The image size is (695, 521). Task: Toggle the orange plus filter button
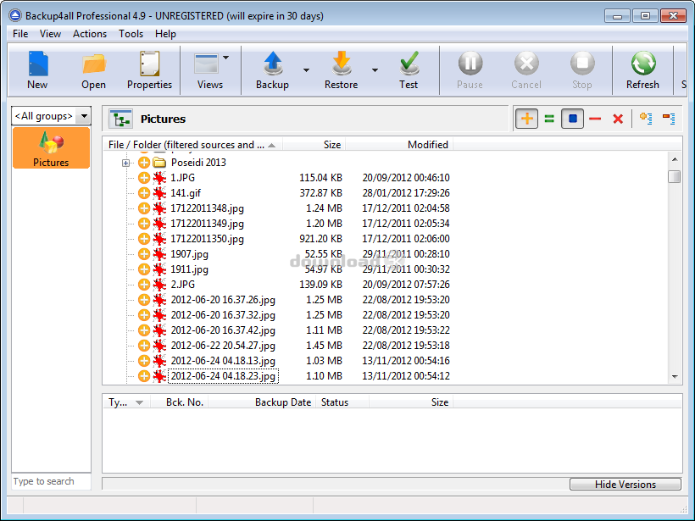(526, 119)
